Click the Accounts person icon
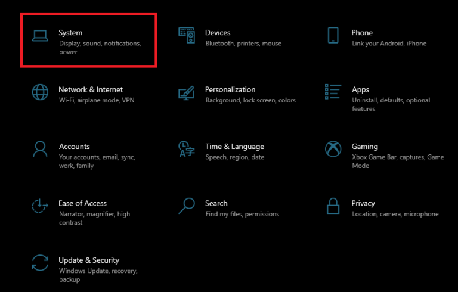This screenshot has width=458, height=292. point(40,149)
